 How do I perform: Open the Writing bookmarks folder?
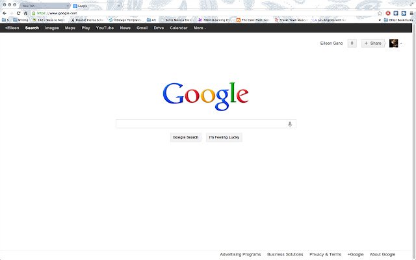[21, 20]
